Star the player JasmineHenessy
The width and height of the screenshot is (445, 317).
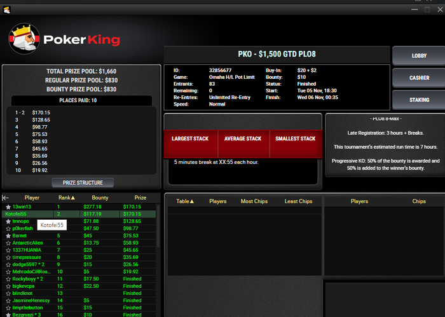(x=8, y=301)
